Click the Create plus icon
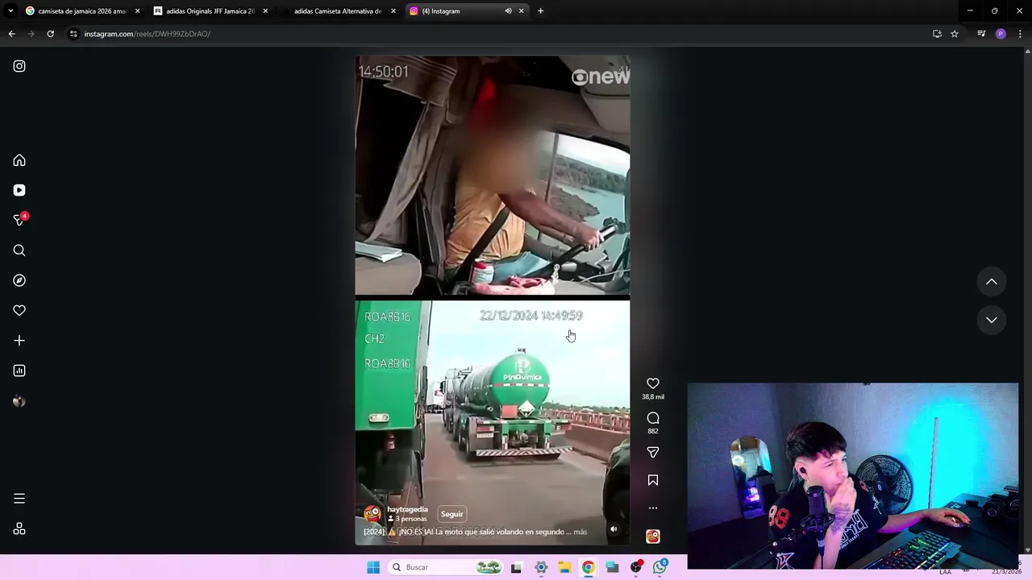This screenshot has height=580, width=1032. [19, 341]
